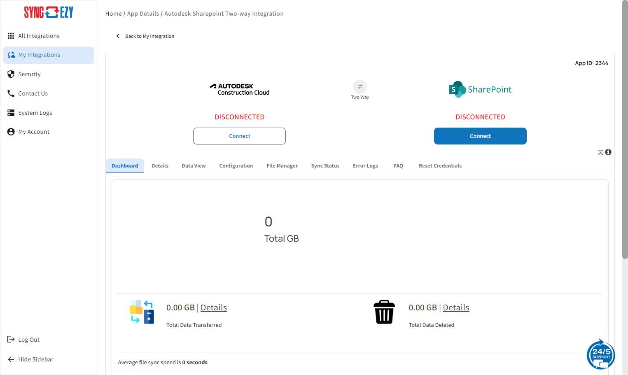628x375 pixels.
Task: Open All Integrations from the sidebar
Action: point(49,36)
